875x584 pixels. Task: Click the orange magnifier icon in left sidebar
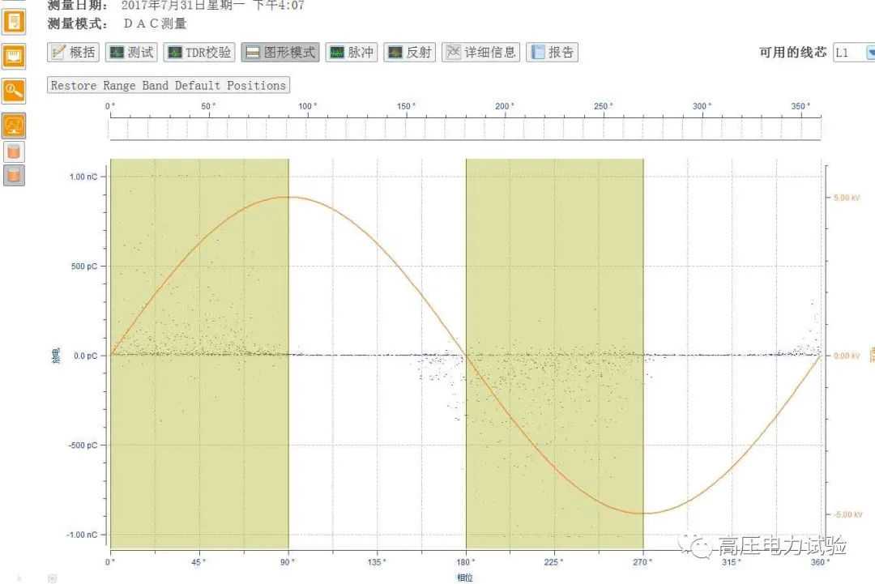(x=15, y=90)
